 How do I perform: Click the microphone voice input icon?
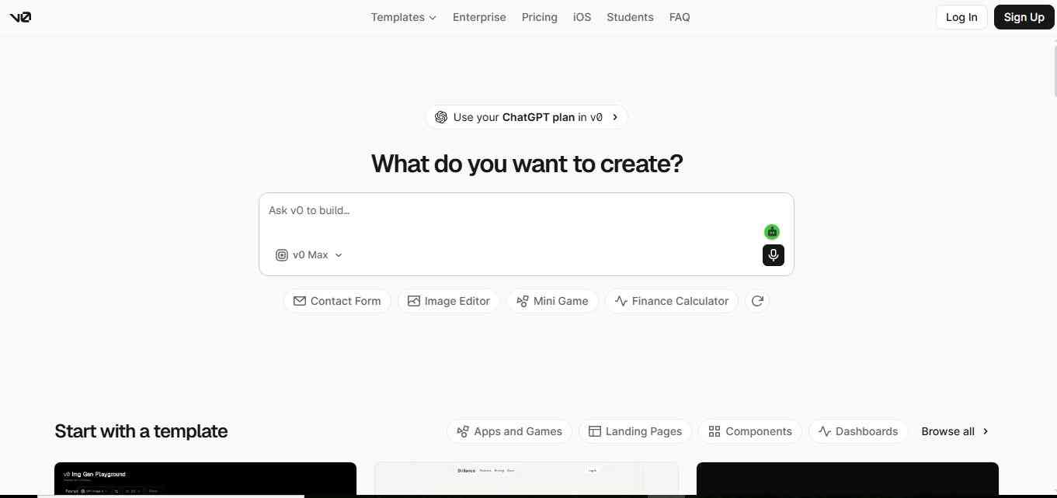774,255
